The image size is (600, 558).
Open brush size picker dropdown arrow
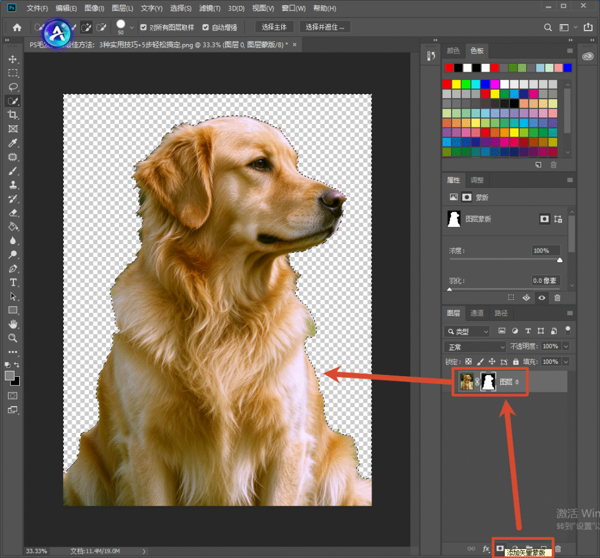coord(132,28)
